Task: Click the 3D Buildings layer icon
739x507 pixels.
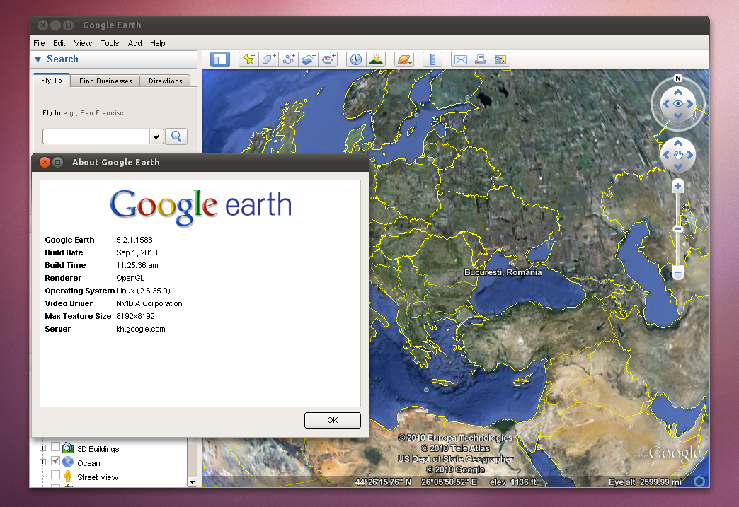Action: click(69, 447)
